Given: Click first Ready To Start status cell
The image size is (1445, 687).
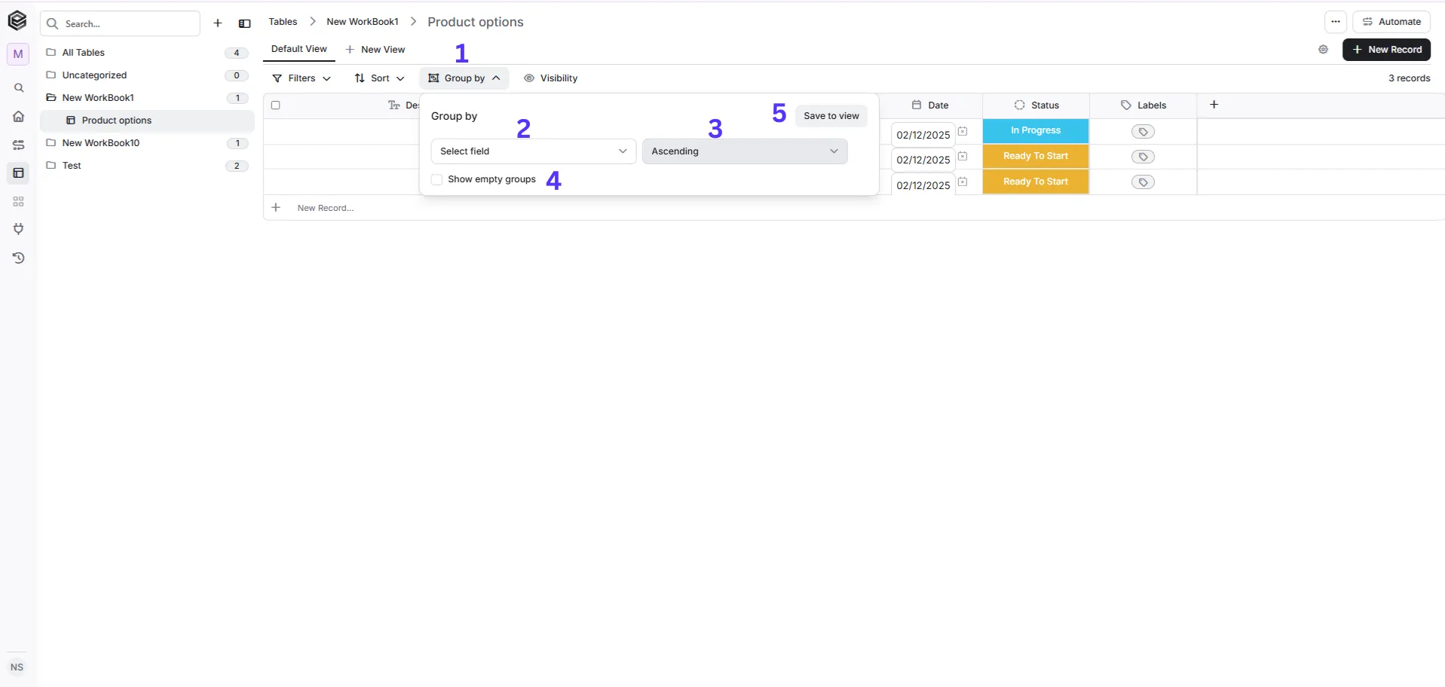Looking at the screenshot, I should coord(1036,157).
